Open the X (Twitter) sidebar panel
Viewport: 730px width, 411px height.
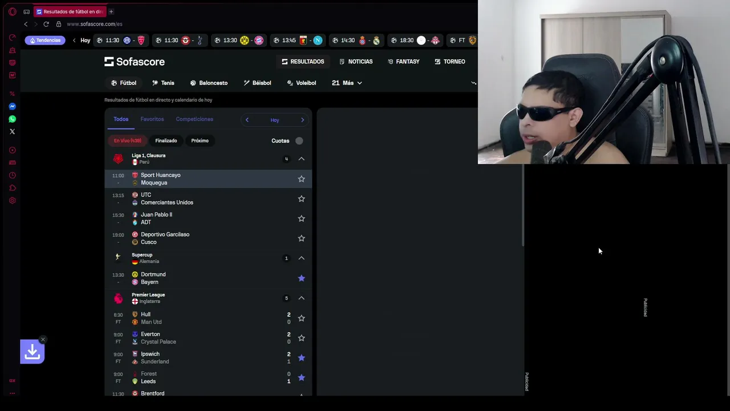tap(12, 131)
